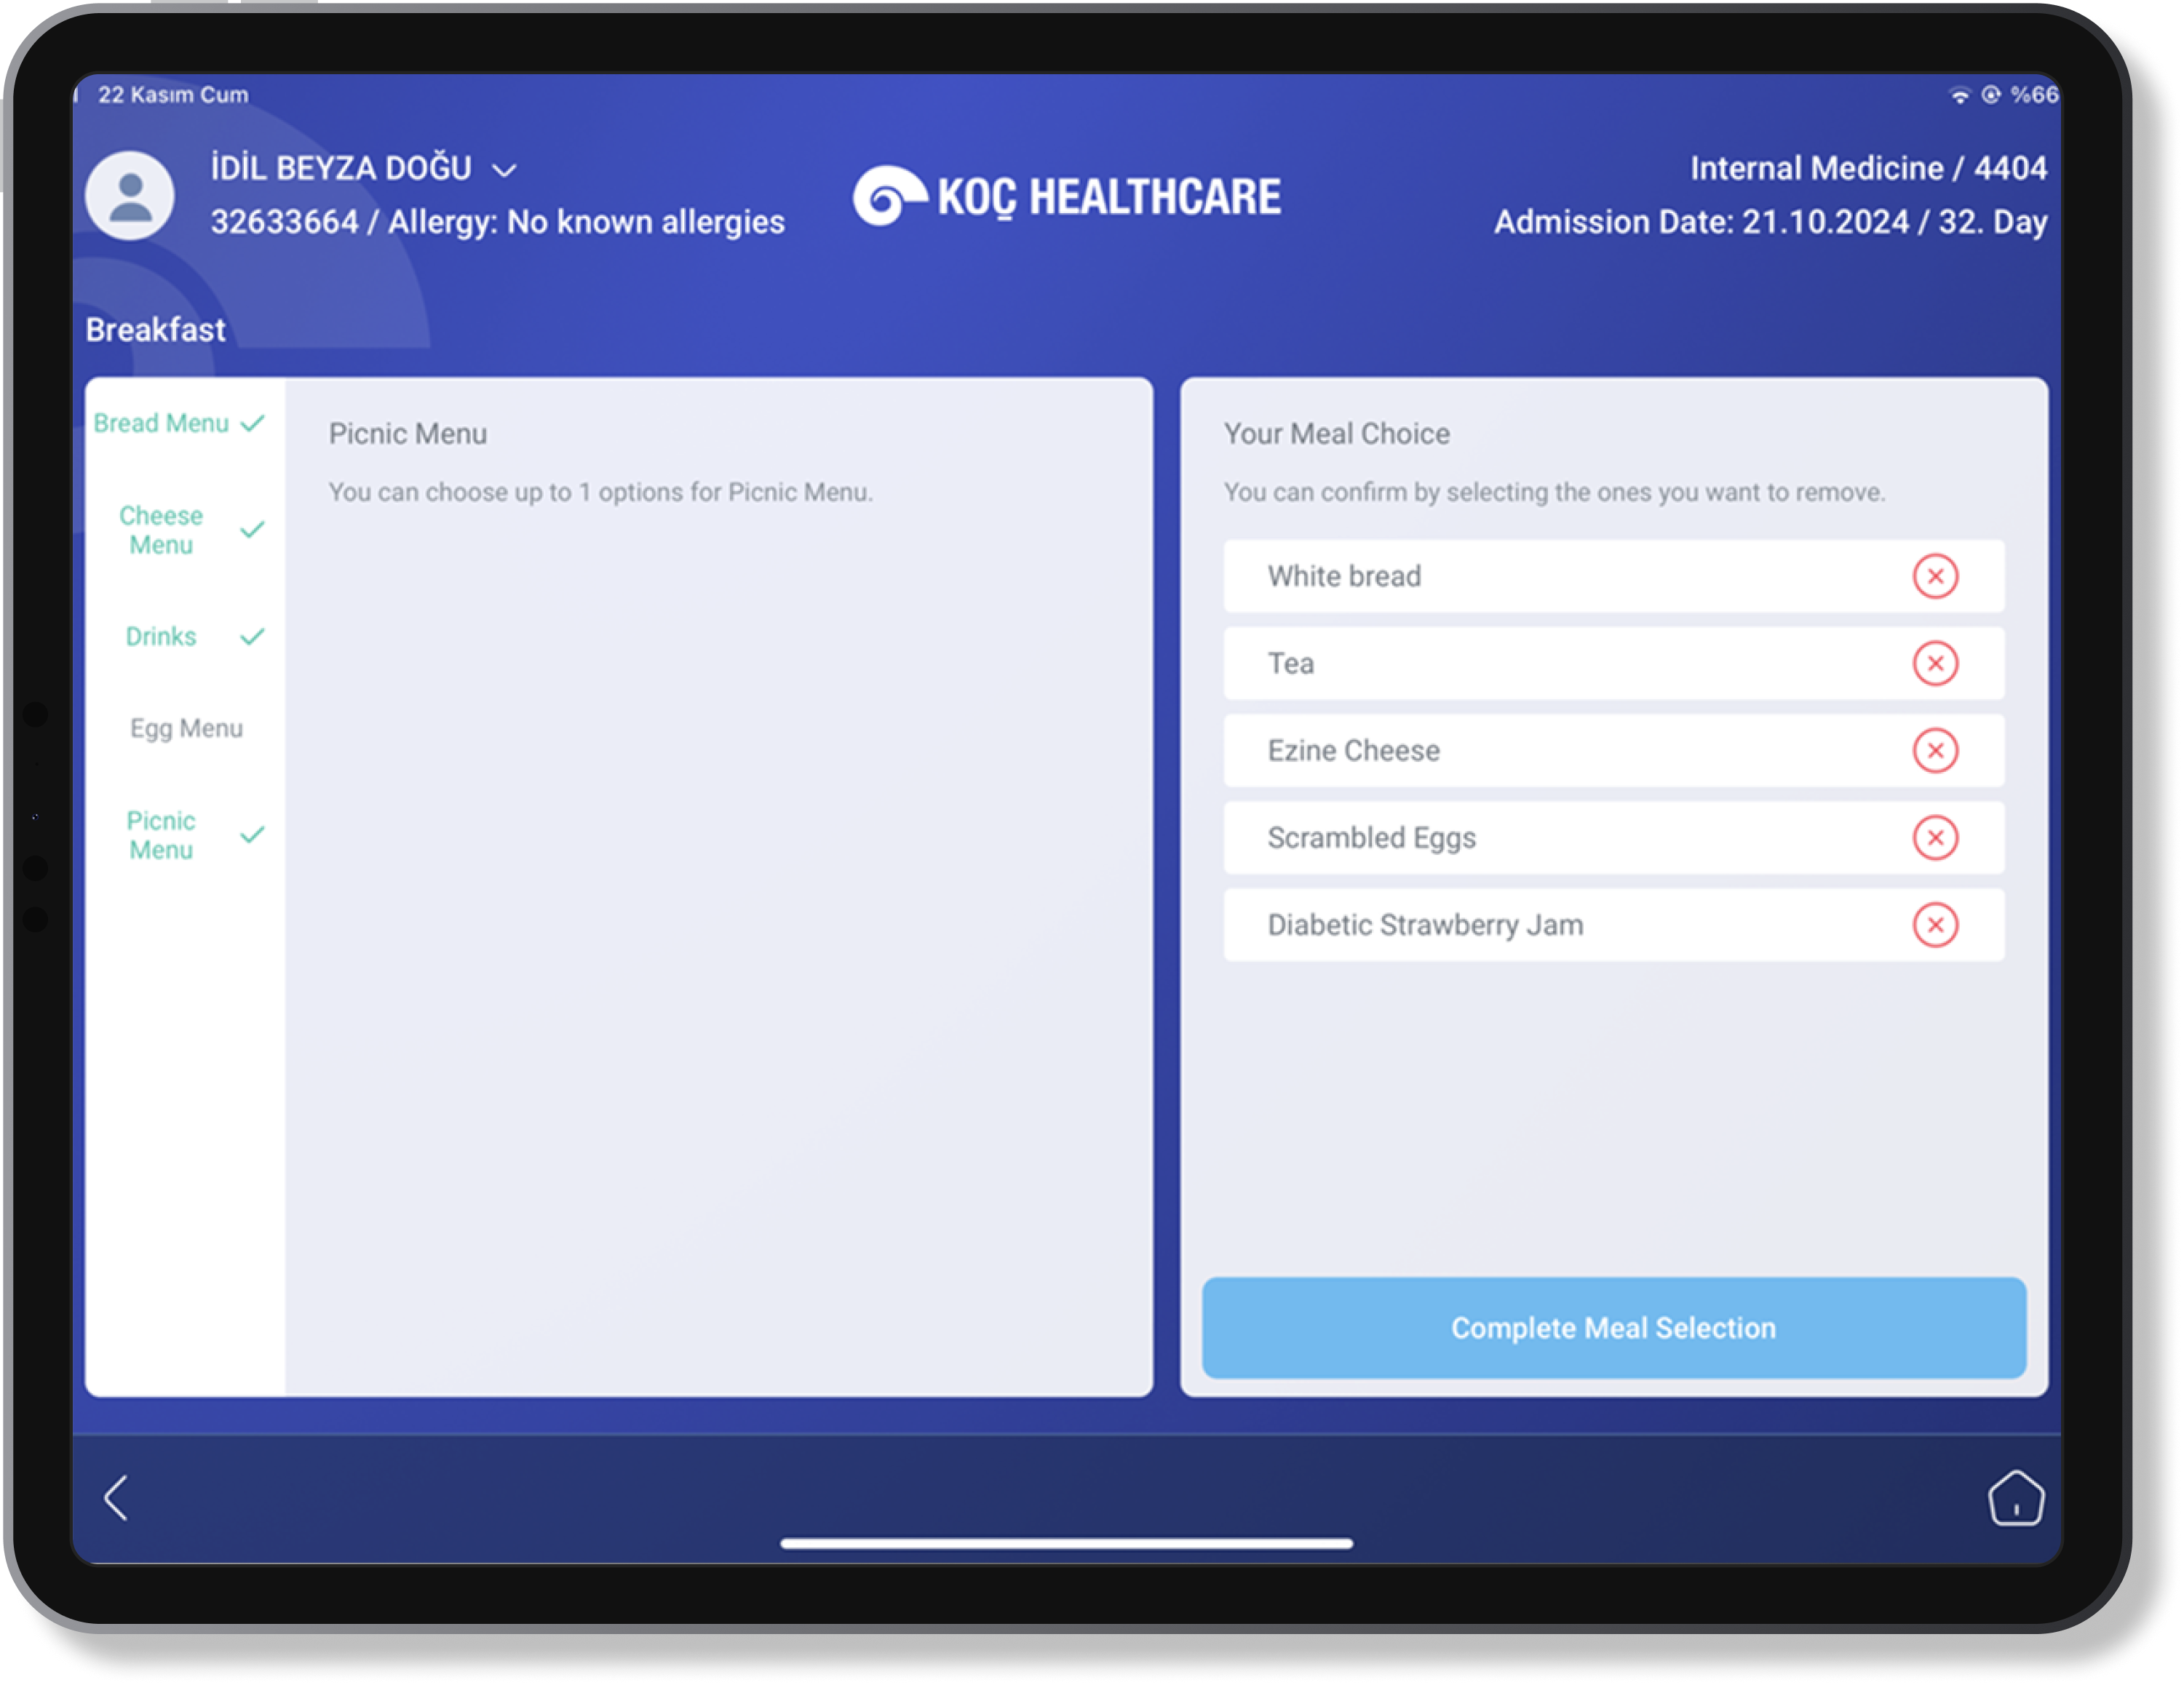Click the İDİL BEYZA DOĞU patient name
Image resolution: width=2184 pixels, height=1685 pixels.
point(341,168)
